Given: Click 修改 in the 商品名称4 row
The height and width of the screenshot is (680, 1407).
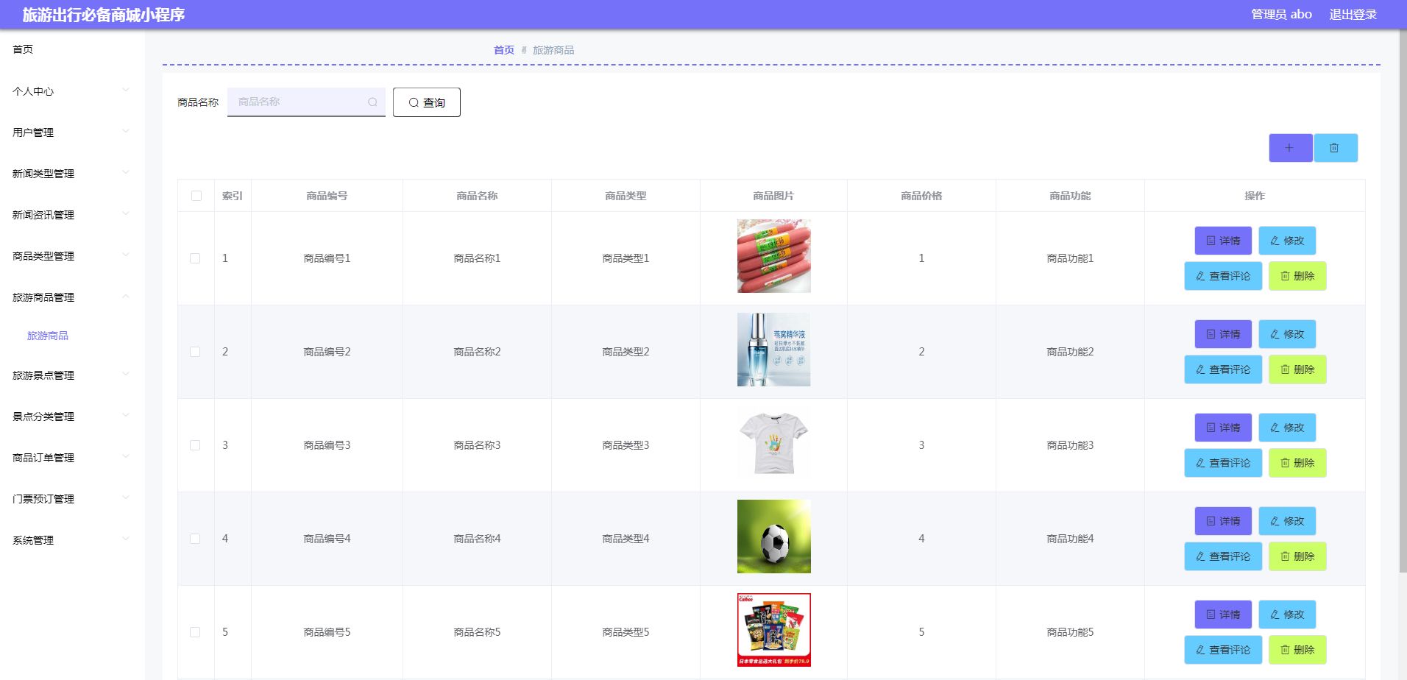Looking at the screenshot, I should click(x=1287, y=521).
